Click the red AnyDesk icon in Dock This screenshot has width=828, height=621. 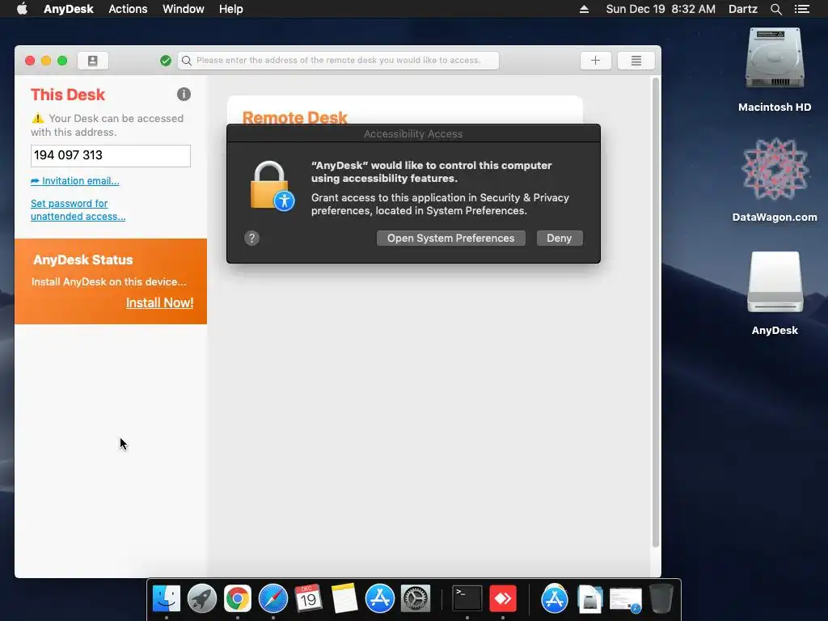pyautogui.click(x=503, y=599)
